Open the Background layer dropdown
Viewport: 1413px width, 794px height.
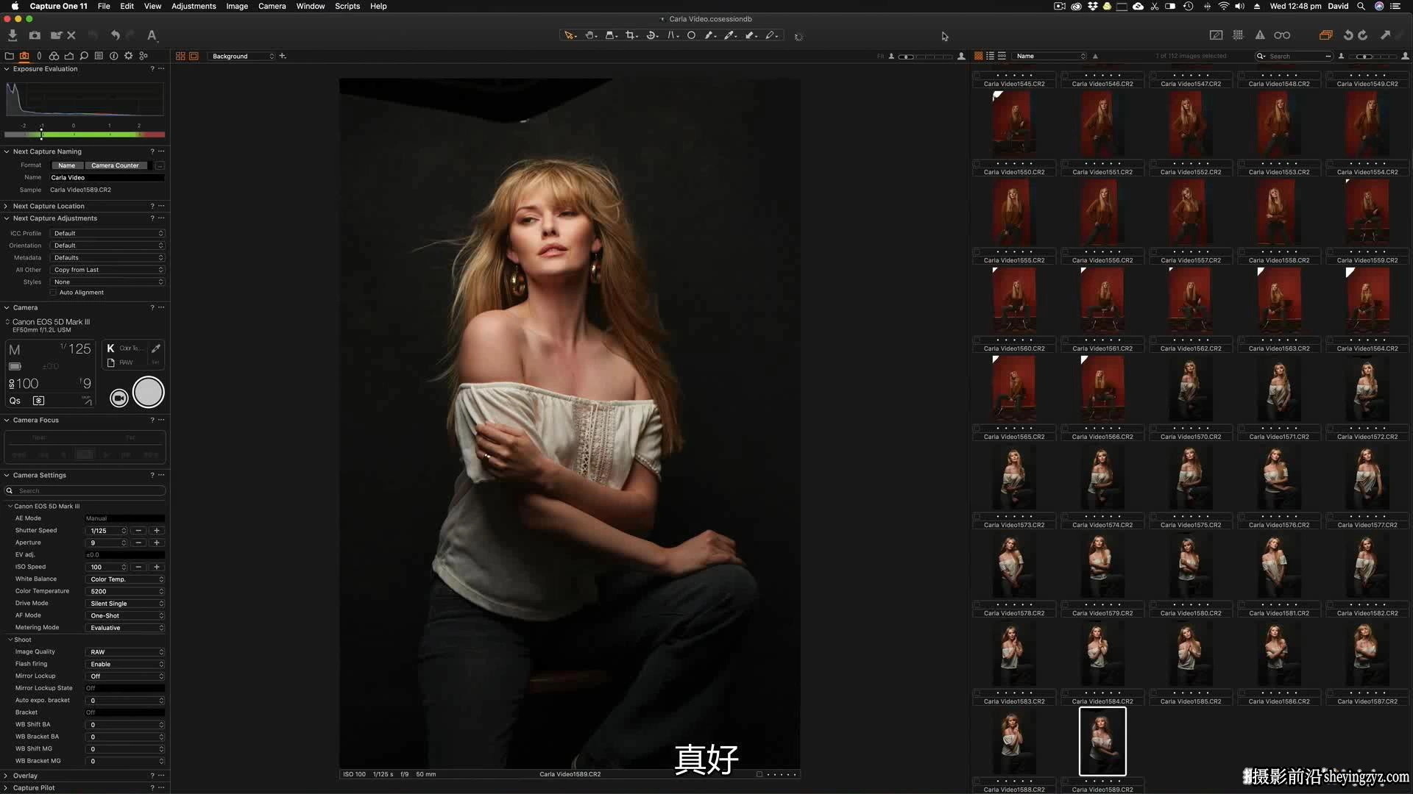tap(242, 56)
